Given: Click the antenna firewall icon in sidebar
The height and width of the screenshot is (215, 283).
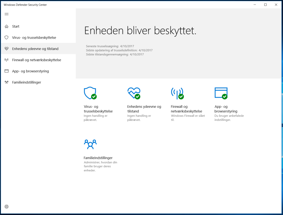Looking at the screenshot, I should coord(7,60).
